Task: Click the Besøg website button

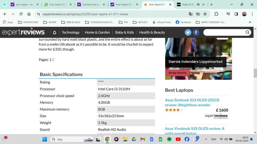Action: click(x=177, y=73)
